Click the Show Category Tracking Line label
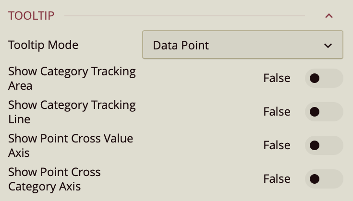 click(72, 112)
